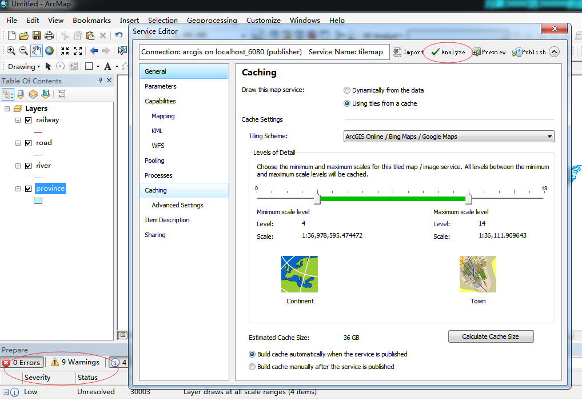Click the Analyze button
The width and height of the screenshot is (582, 417).
tap(448, 53)
